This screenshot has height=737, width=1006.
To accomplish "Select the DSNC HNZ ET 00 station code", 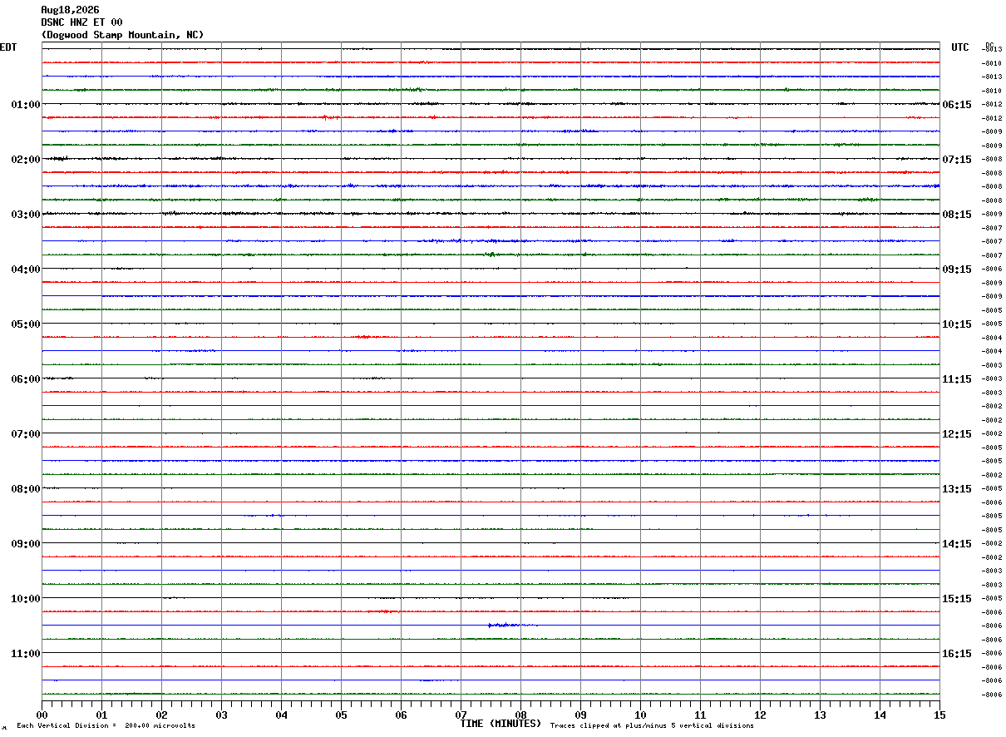I will 81,22.
